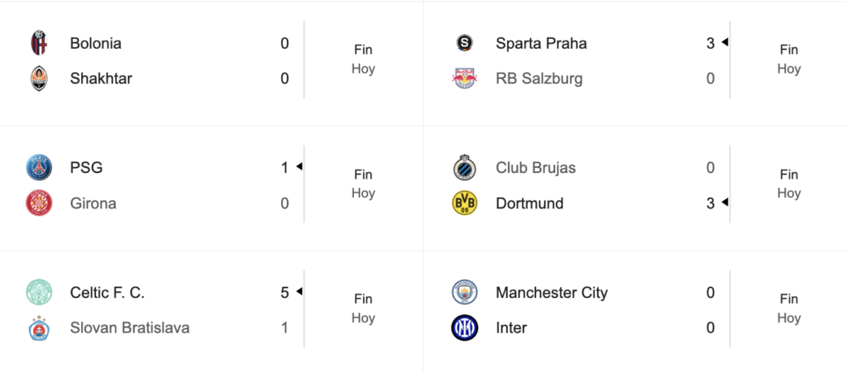
Task: Click the Manchester City crest
Action: point(465,293)
